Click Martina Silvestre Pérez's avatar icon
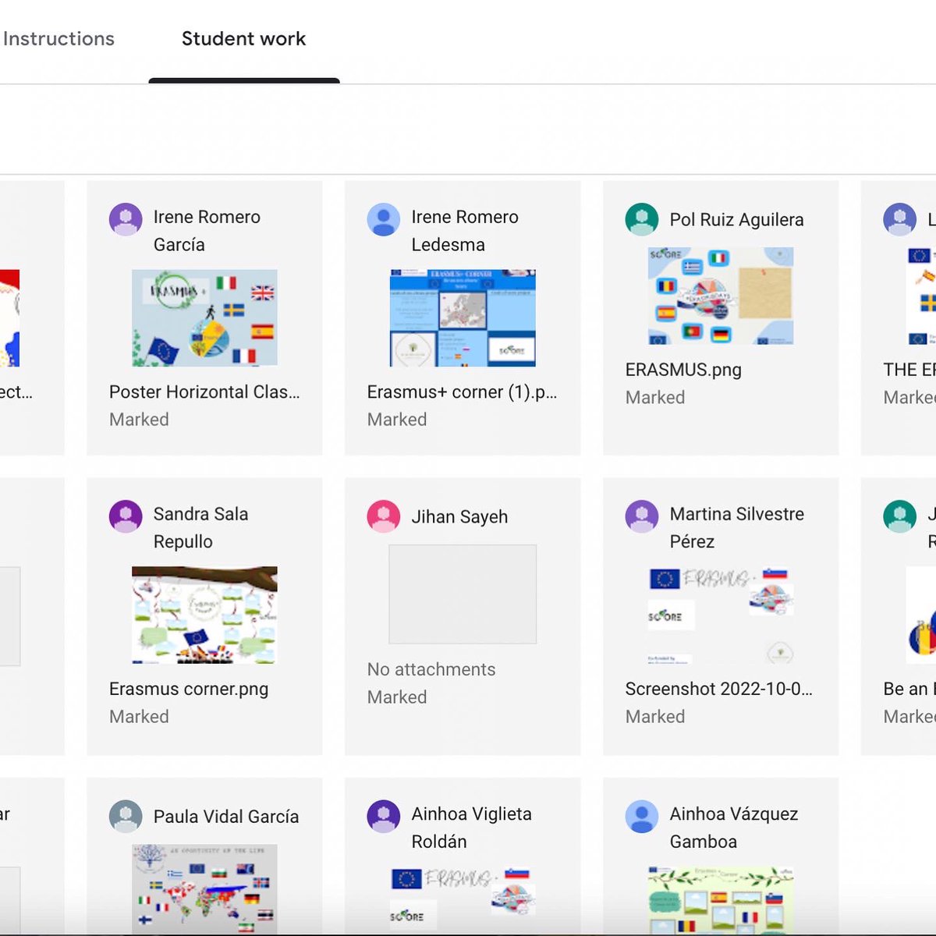 [642, 516]
